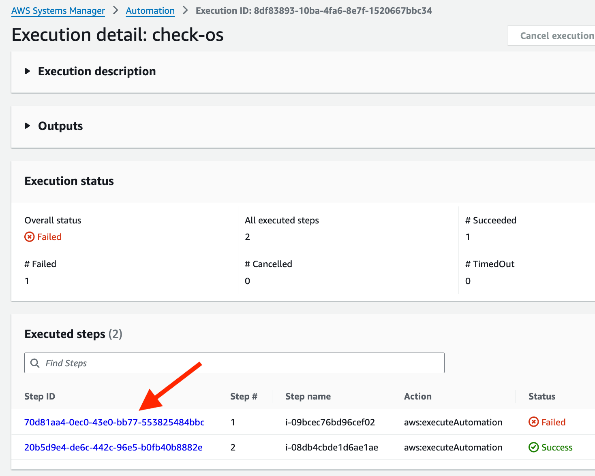595x476 pixels.
Task: Click the Action column header
Action: [418, 396]
